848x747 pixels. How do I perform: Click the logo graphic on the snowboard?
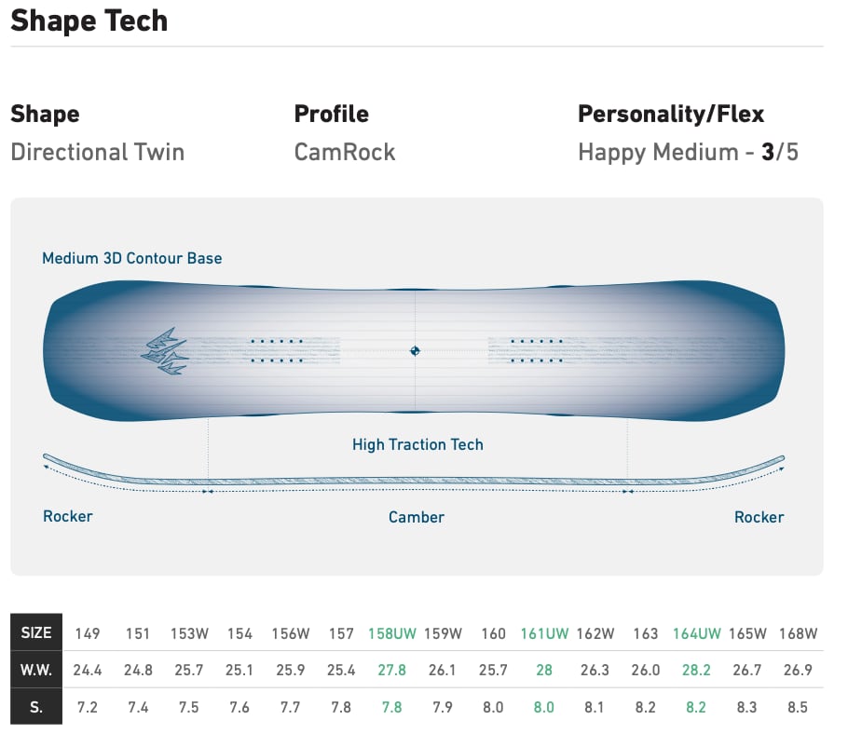click(x=165, y=351)
